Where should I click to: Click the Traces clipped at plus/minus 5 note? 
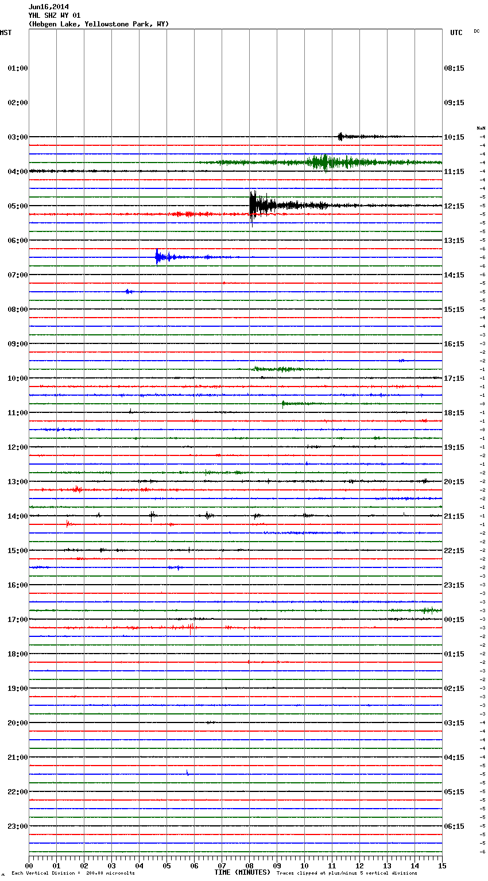click(347, 874)
